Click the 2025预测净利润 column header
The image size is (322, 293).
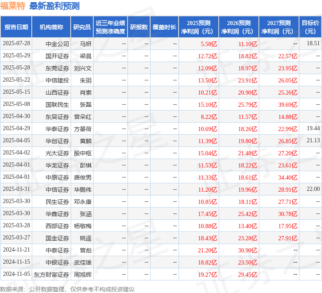point(199,27)
